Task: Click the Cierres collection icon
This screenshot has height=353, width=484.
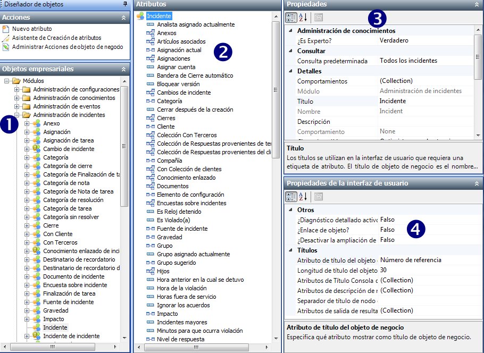Action: [151, 118]
